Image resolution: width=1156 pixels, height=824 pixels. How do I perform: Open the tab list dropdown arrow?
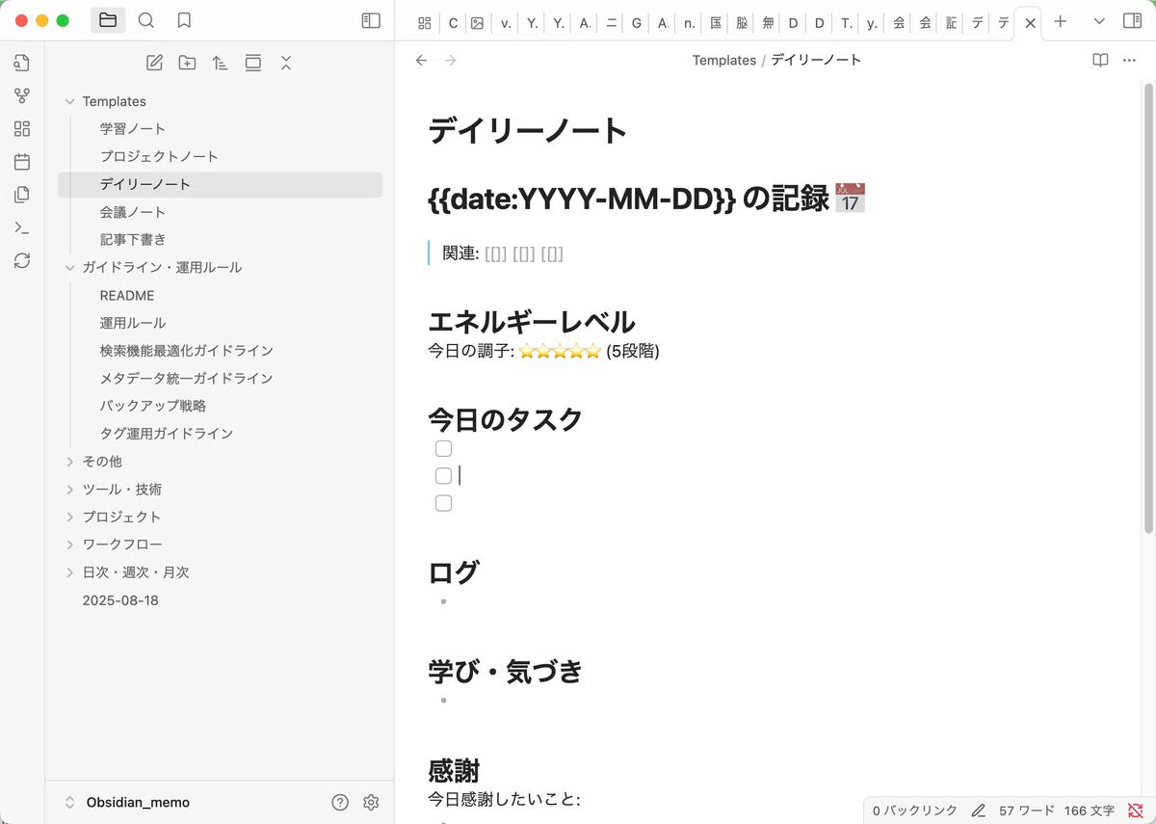pyautogui.click(x=1099, y=21)
